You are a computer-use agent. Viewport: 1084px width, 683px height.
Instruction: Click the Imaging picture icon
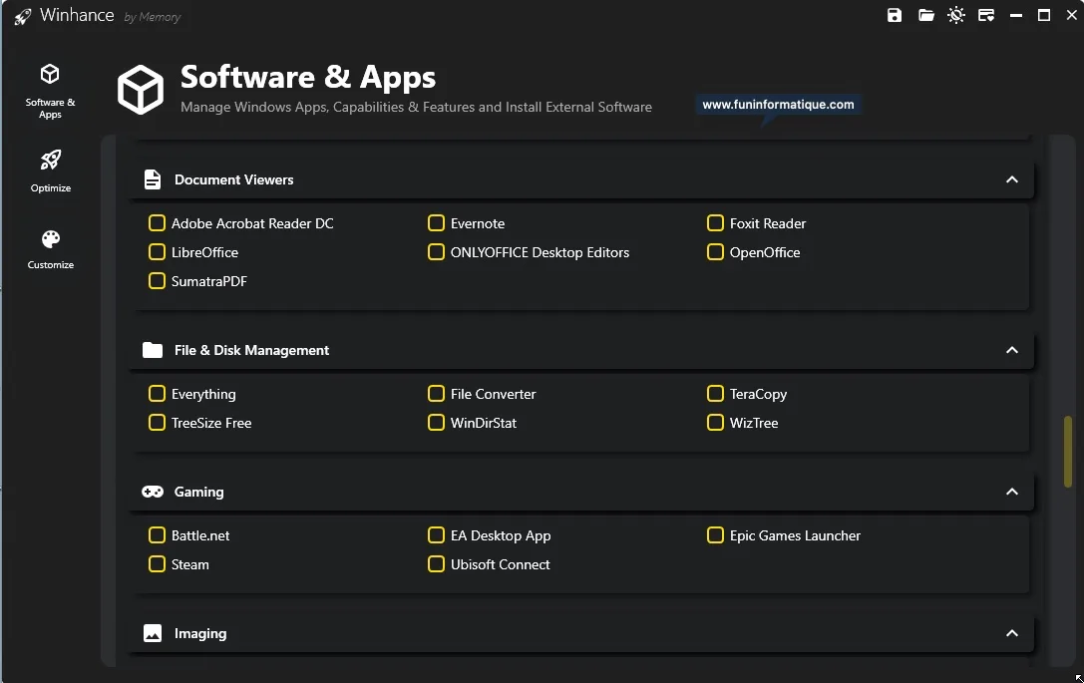[x=152, y=632]
